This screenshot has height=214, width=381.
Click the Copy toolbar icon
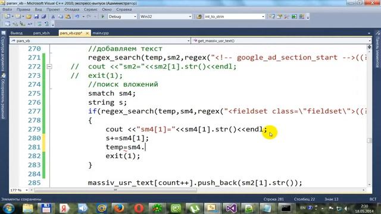point(60,17)
